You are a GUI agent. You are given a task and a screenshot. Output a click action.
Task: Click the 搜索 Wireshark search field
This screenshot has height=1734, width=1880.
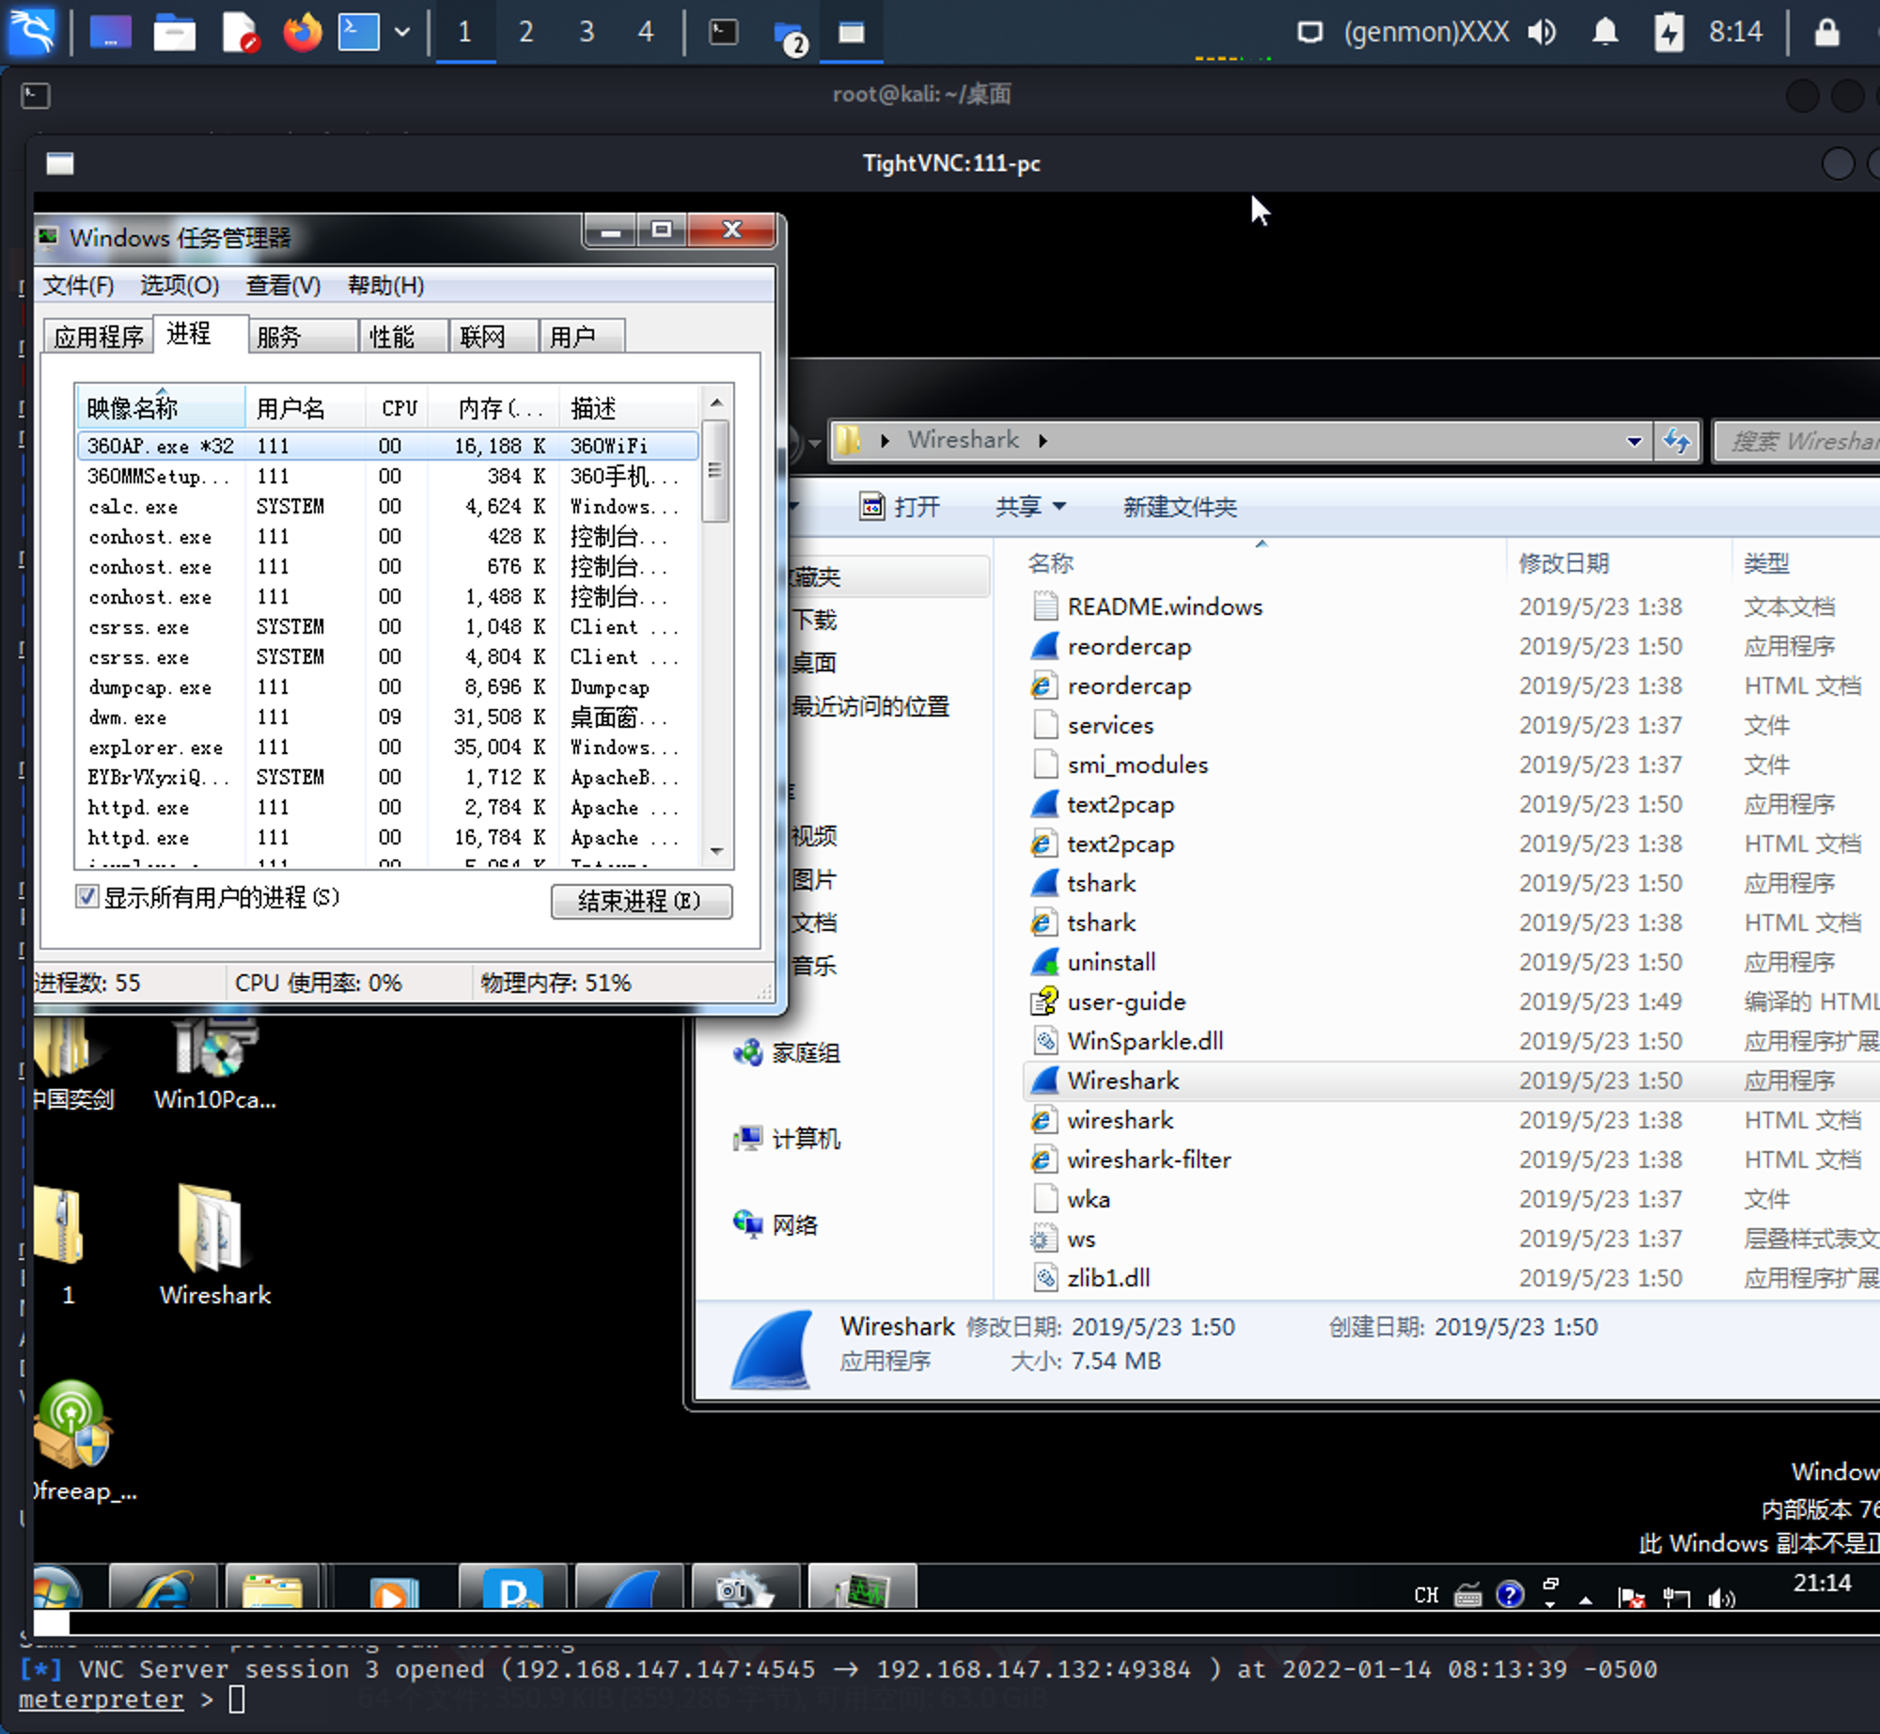point(1797,440)
